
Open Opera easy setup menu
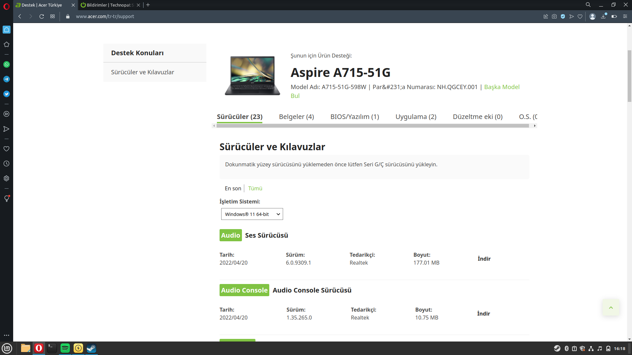coord(625,16)
